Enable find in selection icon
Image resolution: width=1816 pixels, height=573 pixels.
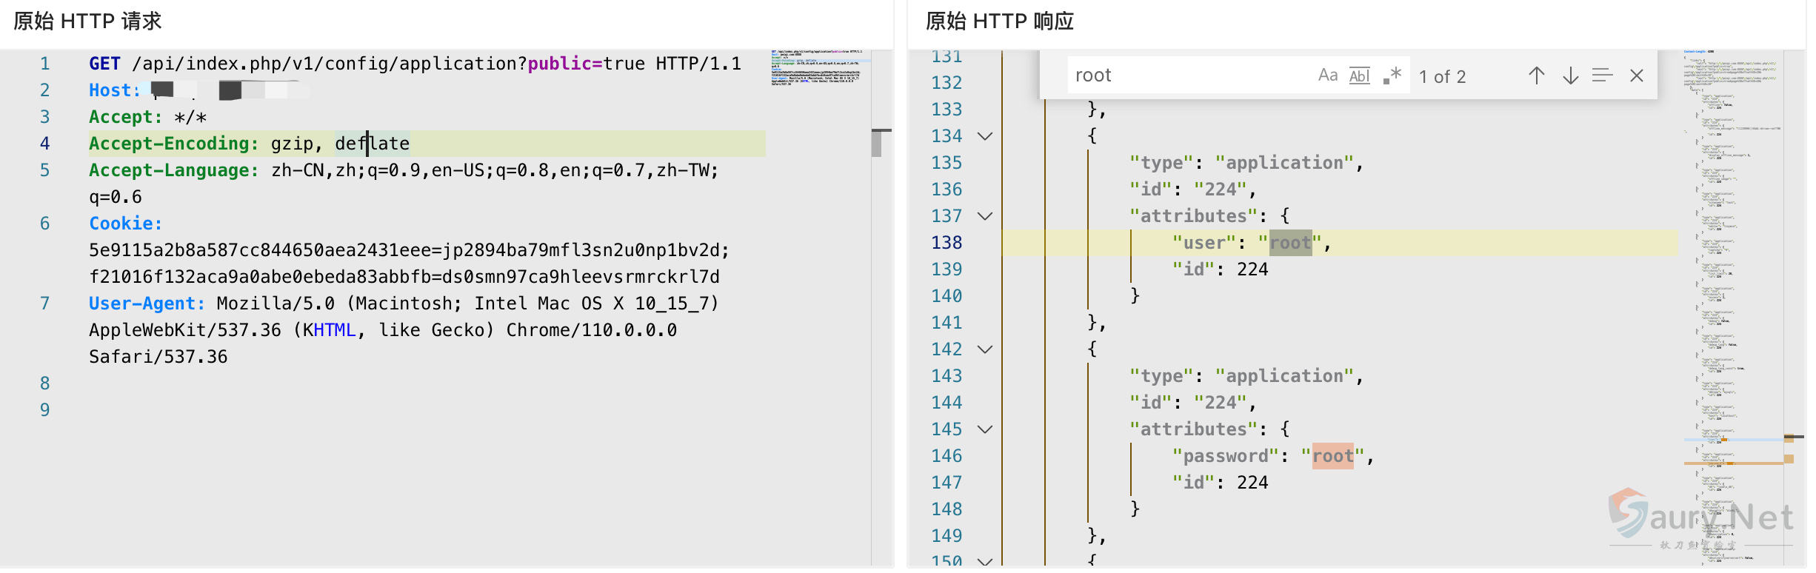tap(1602, 76)
